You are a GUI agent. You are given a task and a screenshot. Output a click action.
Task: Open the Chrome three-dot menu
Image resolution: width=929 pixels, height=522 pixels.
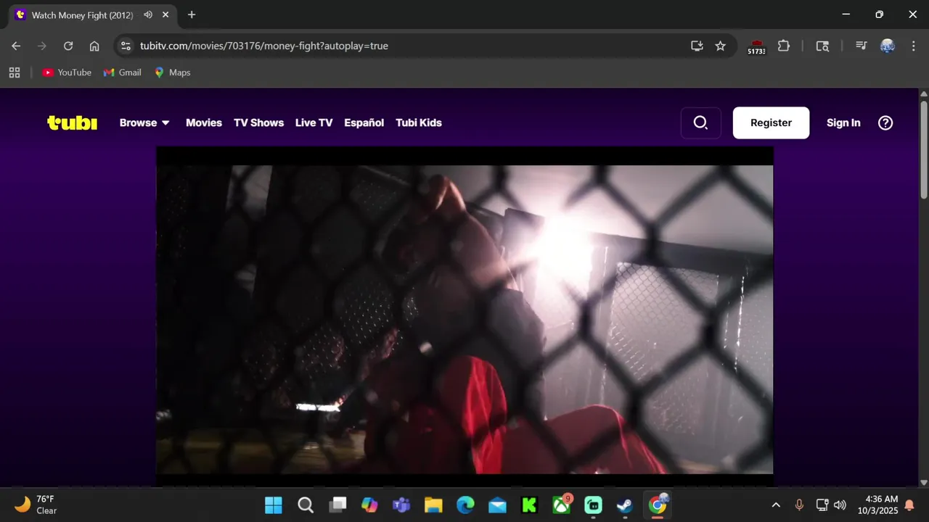912,46
